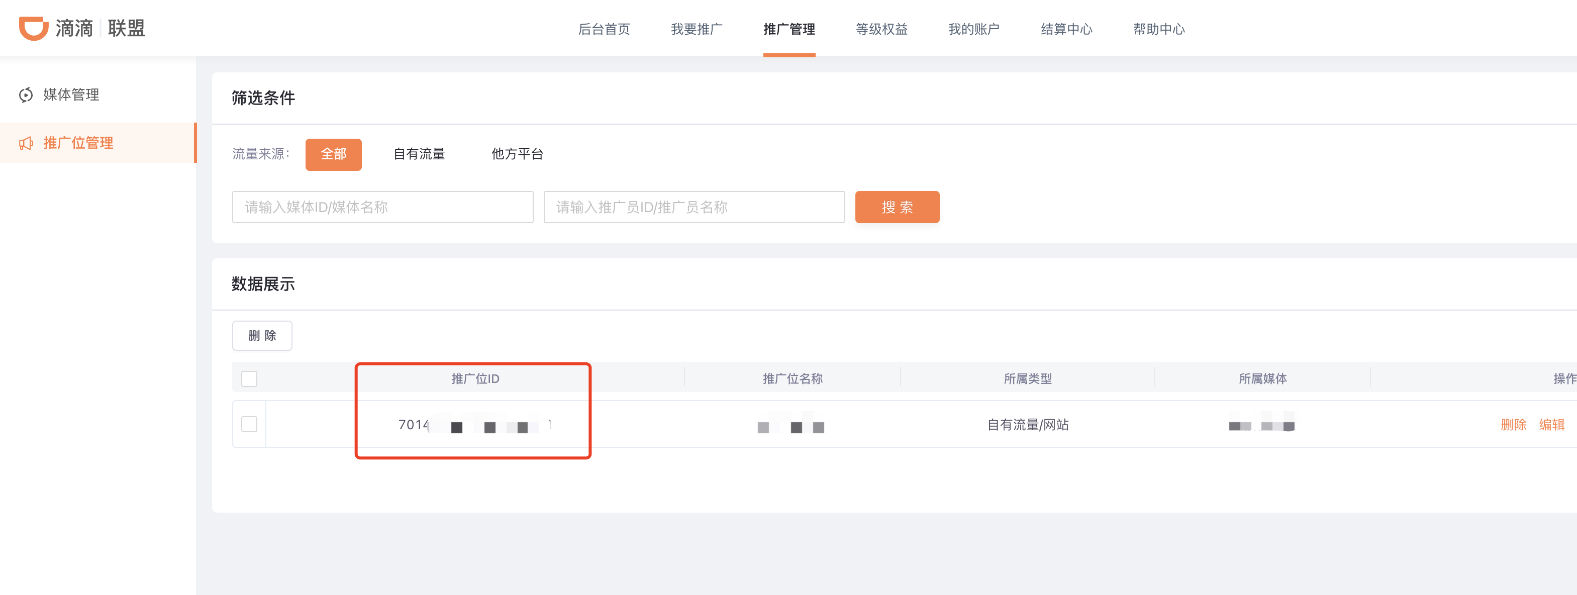The image size is (1577, 595).
Task: Click the 媒体管理 sidebar icon
Action: click(26, 95)
